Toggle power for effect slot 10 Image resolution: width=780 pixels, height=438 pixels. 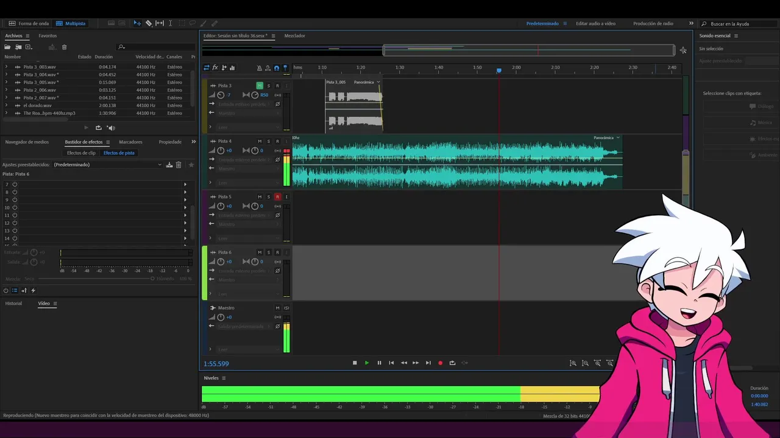(x=15, y=207)
